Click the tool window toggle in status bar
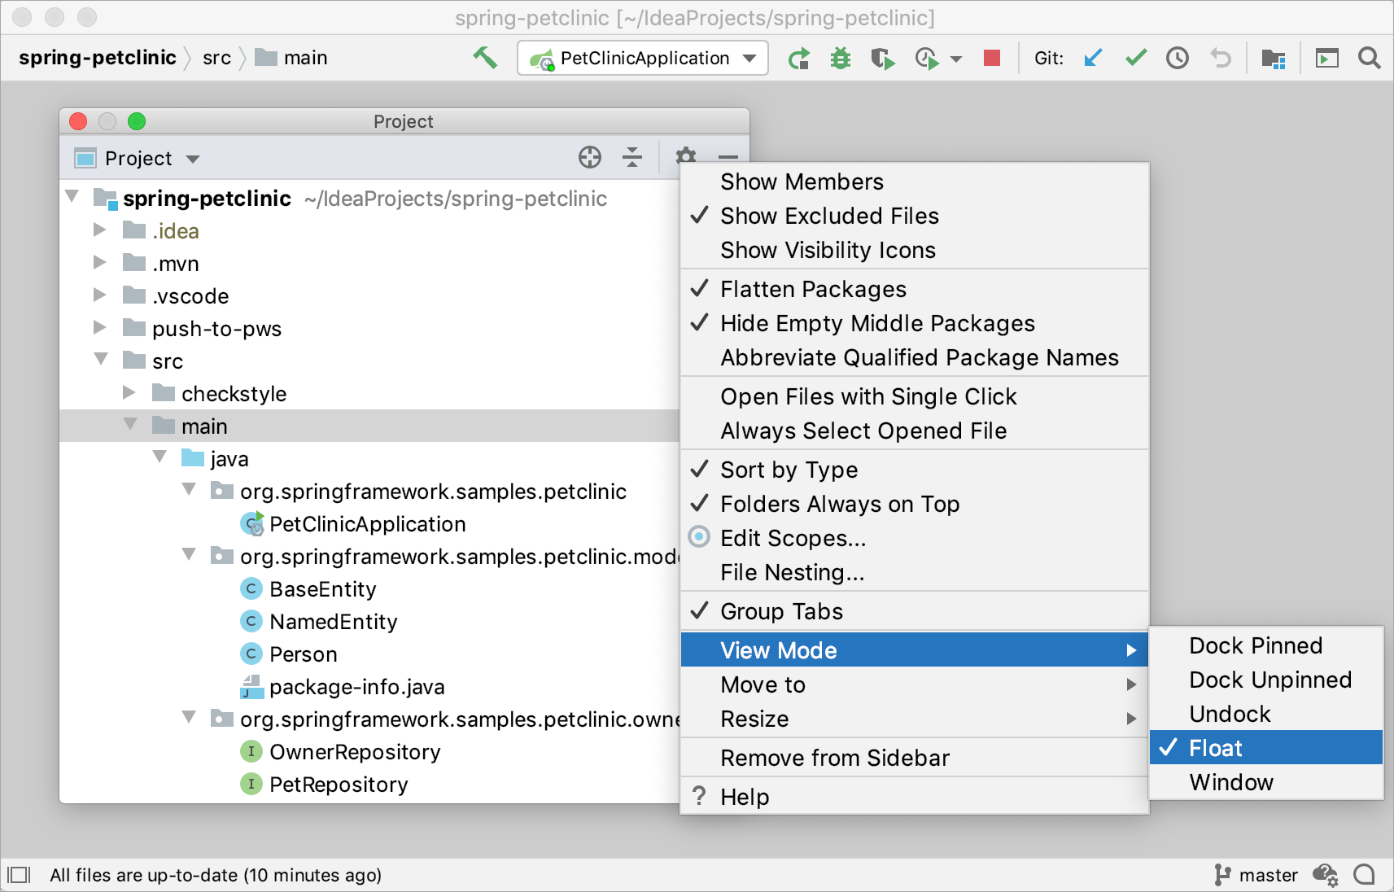Image resolution: width=1394 pixels, height=892 pixels. coord(19,875)
